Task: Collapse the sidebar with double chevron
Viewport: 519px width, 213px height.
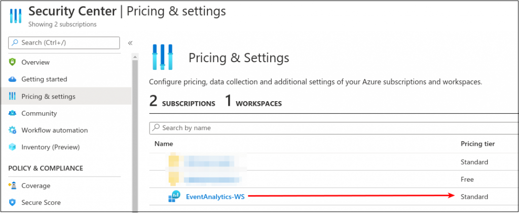Action: pyautogui.click(x=130, y=43)
